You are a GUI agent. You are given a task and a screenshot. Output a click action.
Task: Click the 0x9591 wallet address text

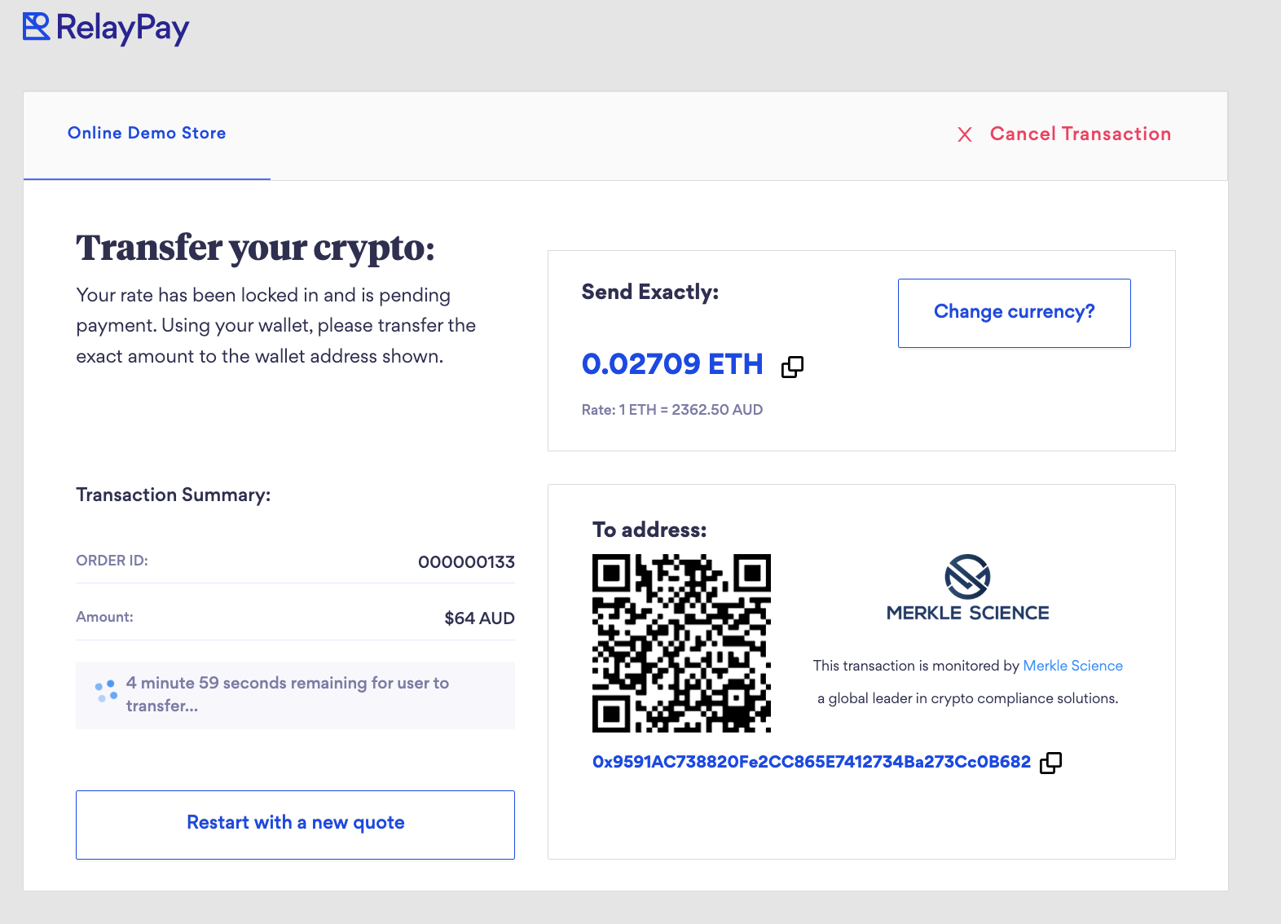(x=811, y=762)
